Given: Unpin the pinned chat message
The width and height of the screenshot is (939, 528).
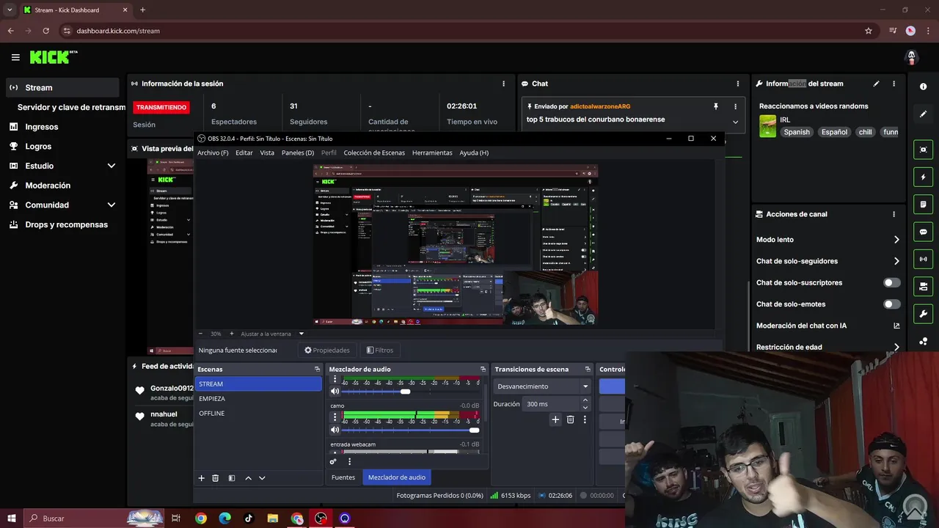Looking at the screenshot, I should [x=716, y=106].
